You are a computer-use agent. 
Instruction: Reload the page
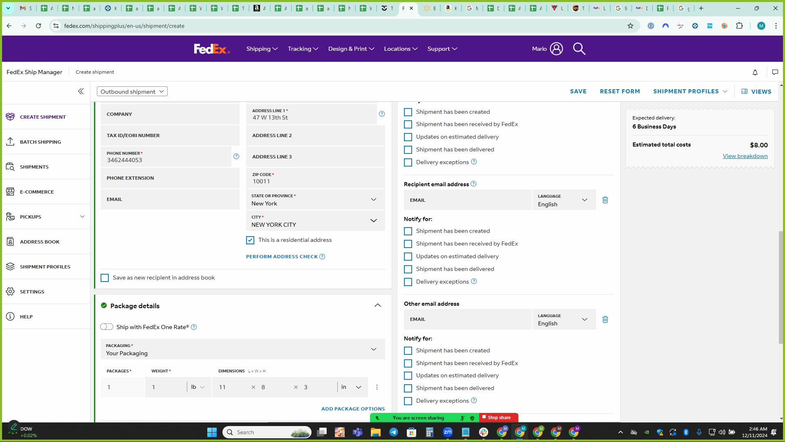(38, 26)
